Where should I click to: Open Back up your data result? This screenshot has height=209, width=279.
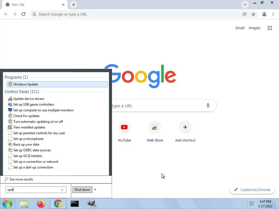[26, 144]
